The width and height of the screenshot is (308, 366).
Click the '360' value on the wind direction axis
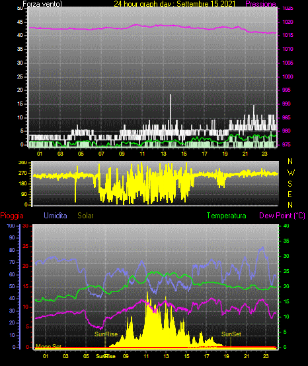[x=22, y=163]
